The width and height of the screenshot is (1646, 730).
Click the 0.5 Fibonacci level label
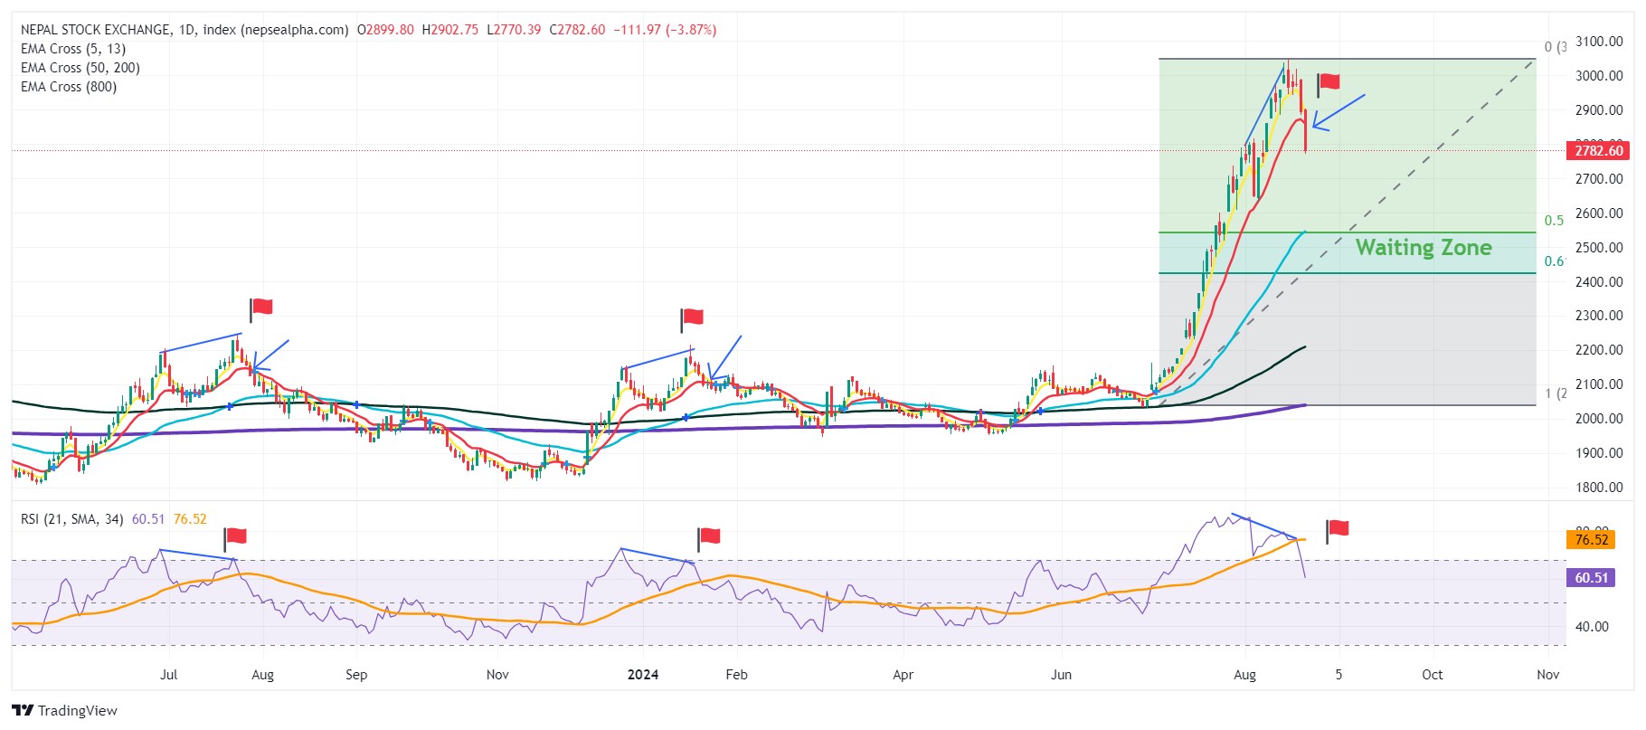pyautogui.click(x=1554, y=221)
